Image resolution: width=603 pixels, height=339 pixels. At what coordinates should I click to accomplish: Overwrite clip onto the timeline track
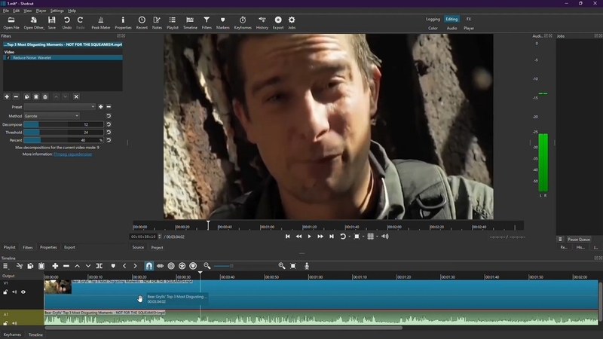[88, 266]
